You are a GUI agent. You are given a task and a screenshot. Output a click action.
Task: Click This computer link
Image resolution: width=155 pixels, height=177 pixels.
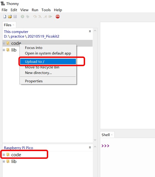16,32
